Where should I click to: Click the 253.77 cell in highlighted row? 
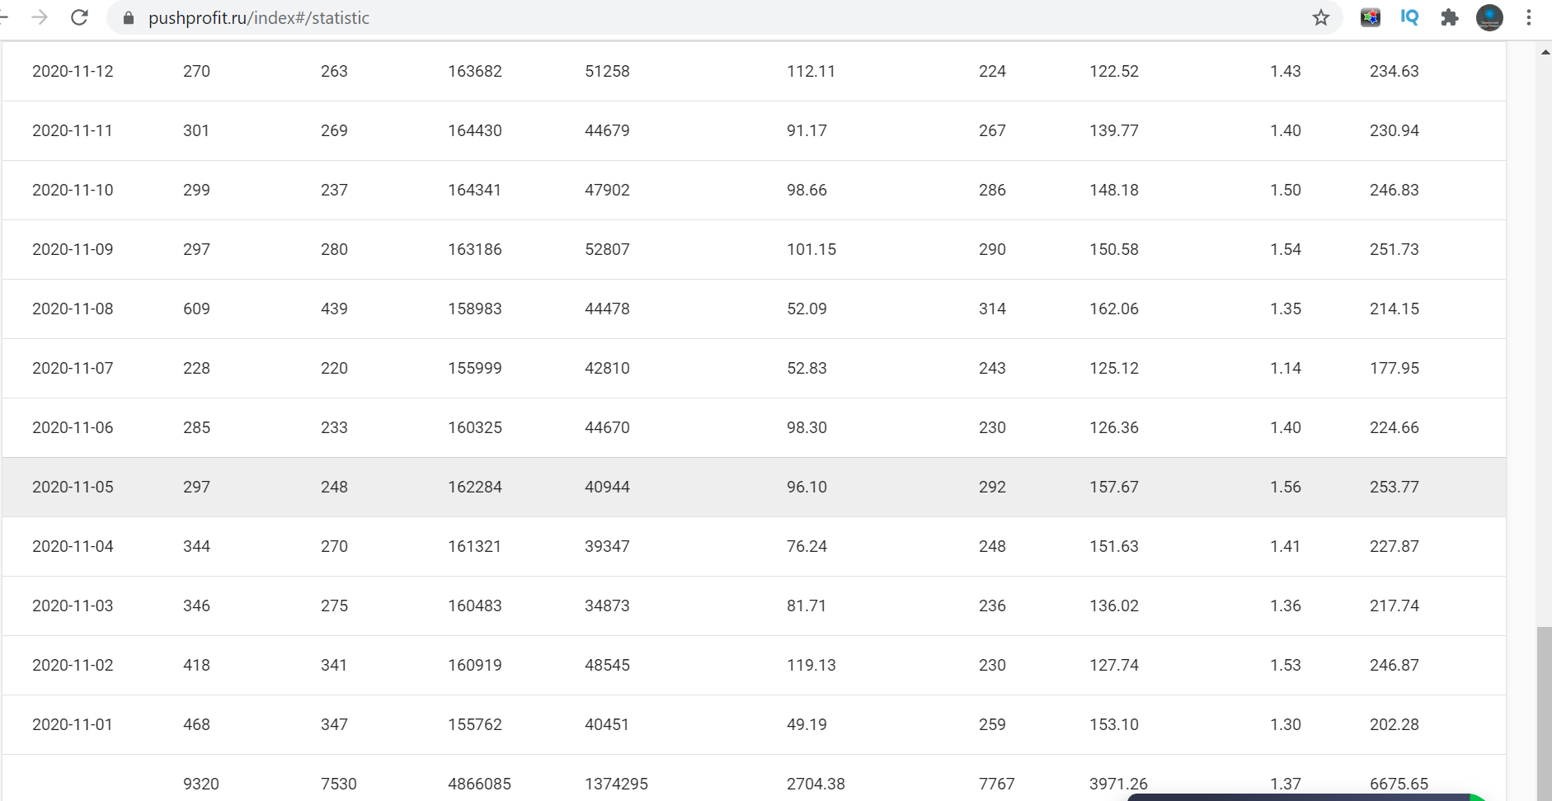(x=1394, y=487)
